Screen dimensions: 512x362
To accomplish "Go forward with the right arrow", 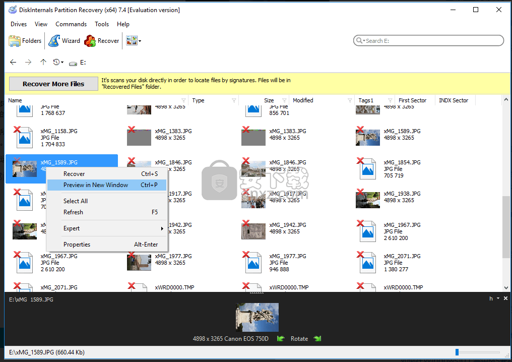I will (28, 62).
